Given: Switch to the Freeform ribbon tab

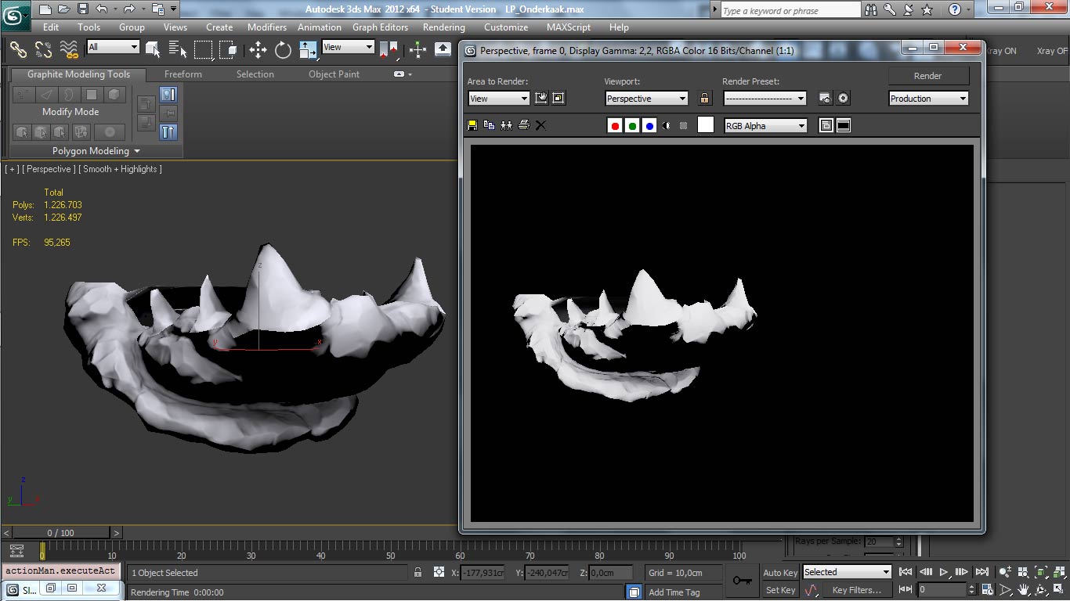Looking at the screenshot, I should (183, 74).
